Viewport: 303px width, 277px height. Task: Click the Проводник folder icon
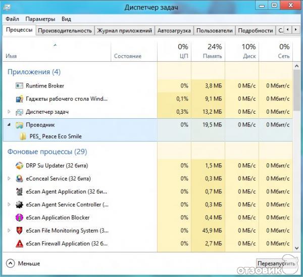click(19, 125)
